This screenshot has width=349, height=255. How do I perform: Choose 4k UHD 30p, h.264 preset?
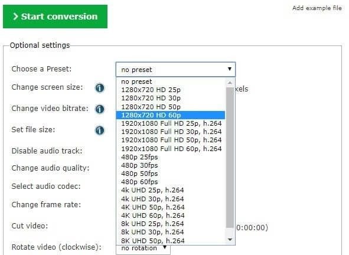tap(171, 199)
